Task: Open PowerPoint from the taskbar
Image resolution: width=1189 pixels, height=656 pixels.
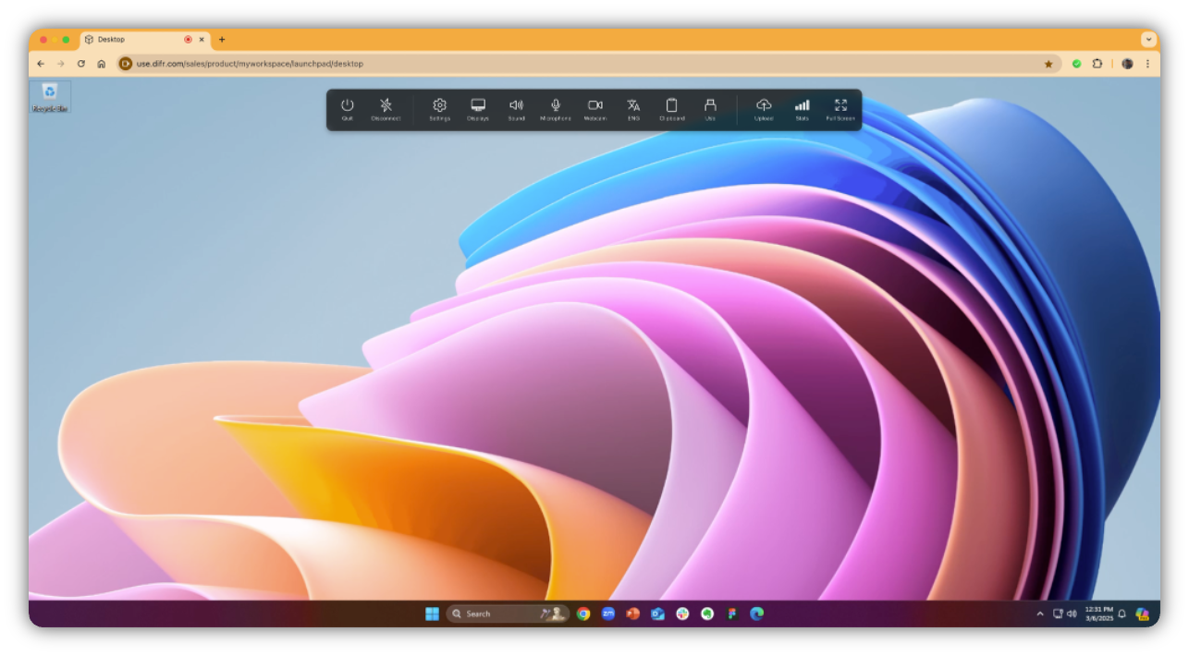Action: coord(632,613)
